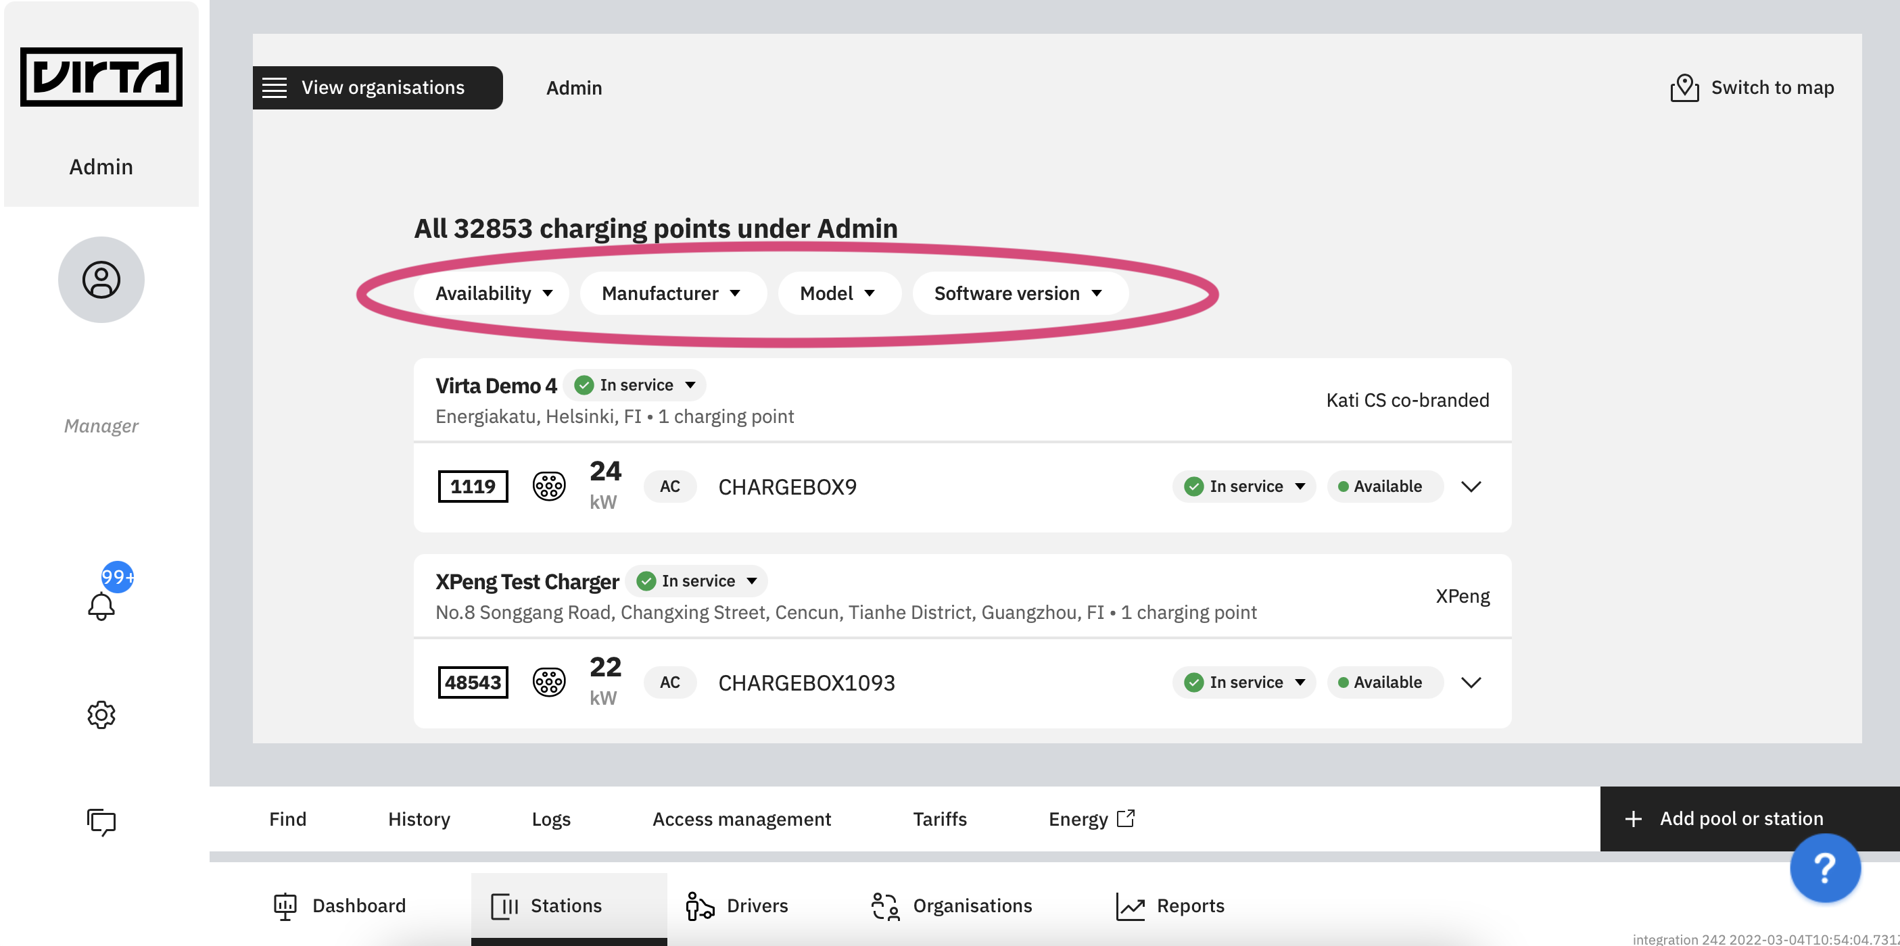The image size is (1900, 946).
Task: Click XPeng organisation label
Action: (1463, 597)
